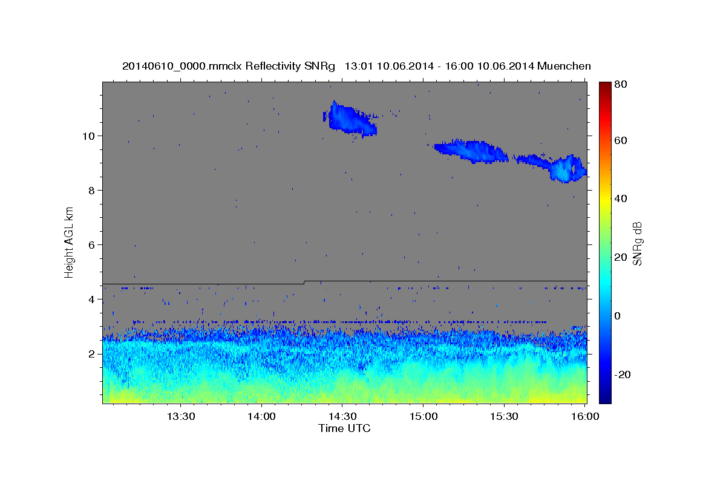Viewport: 726px width, 484px height.
Task: Click the colorbar label 0
Action: (617, 316)
